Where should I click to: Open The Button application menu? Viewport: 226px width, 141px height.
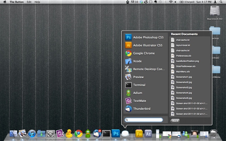coord(17,2)
